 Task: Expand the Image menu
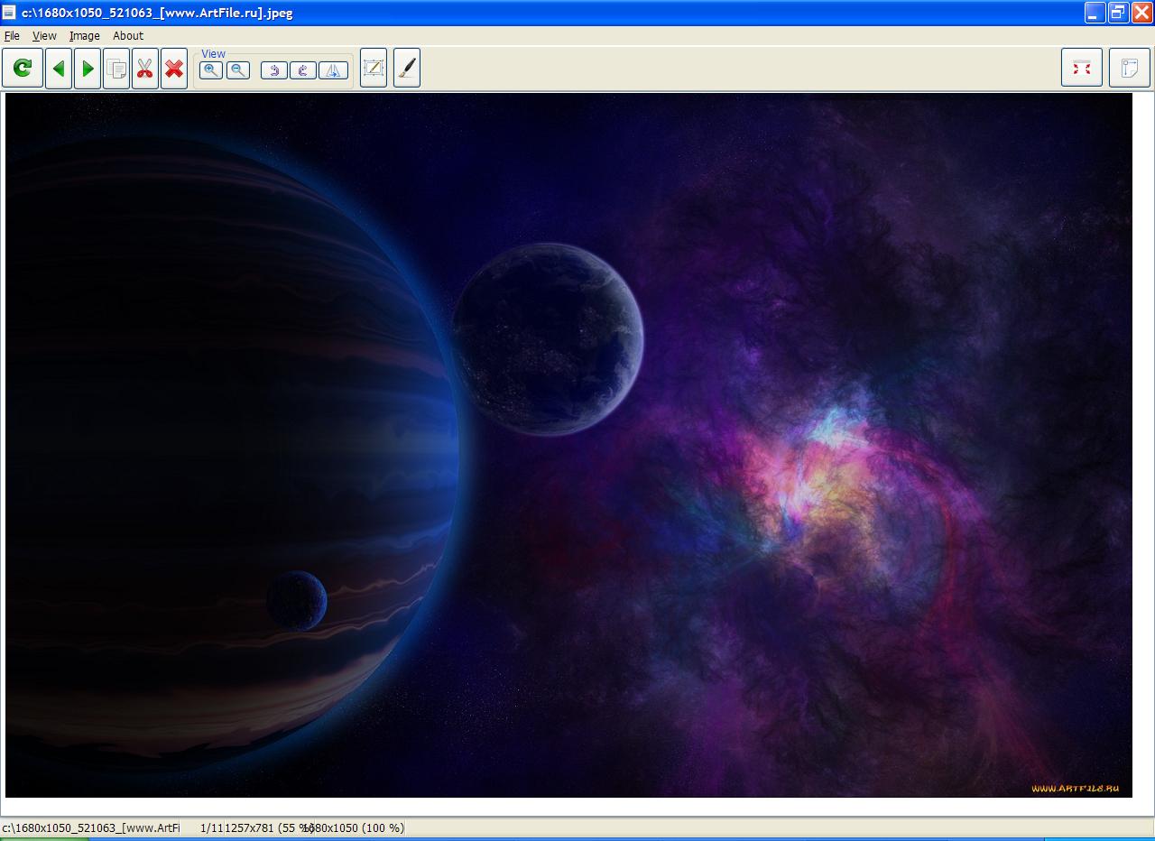click(x=85, y=36)
